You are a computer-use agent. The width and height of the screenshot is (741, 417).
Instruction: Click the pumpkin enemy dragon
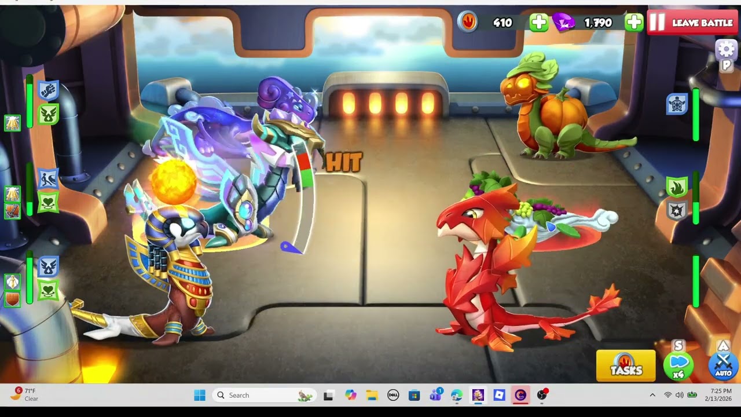coord(556,110)
